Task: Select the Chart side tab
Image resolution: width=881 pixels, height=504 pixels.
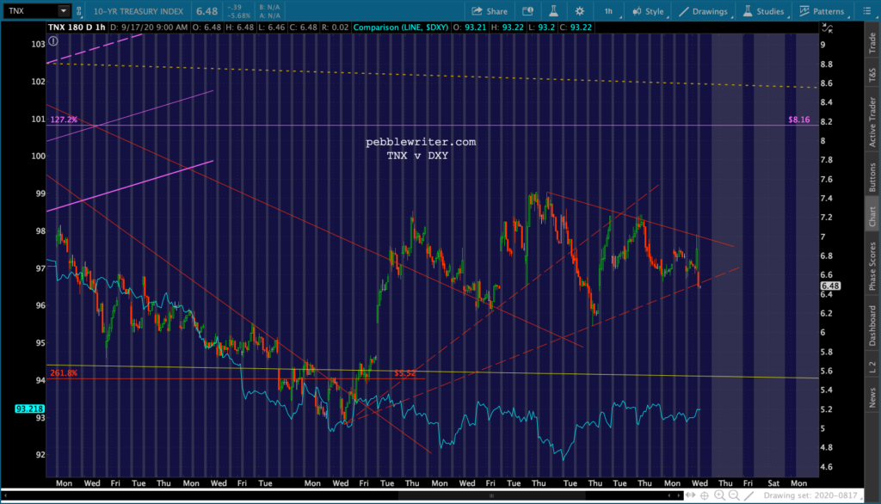Action: pos(872,217)
